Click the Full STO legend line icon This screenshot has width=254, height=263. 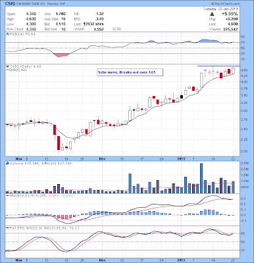pyautogui.click(x=7, y=228)
